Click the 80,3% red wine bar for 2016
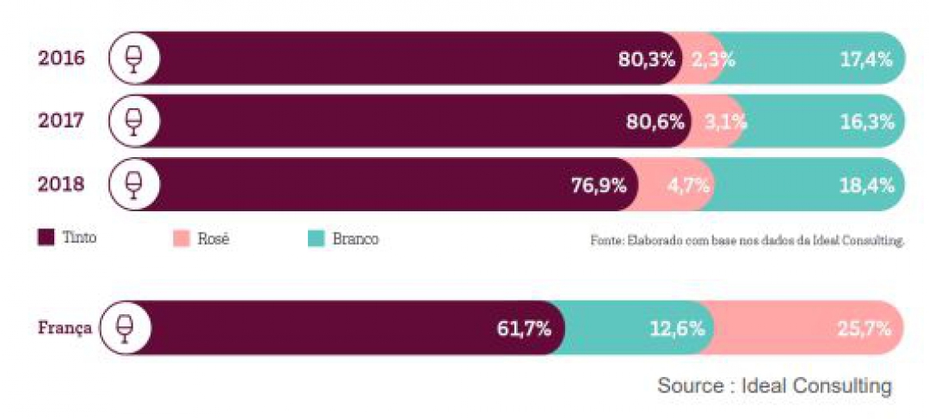This screenshot has width=929, height=419. [x=413, y=58]
